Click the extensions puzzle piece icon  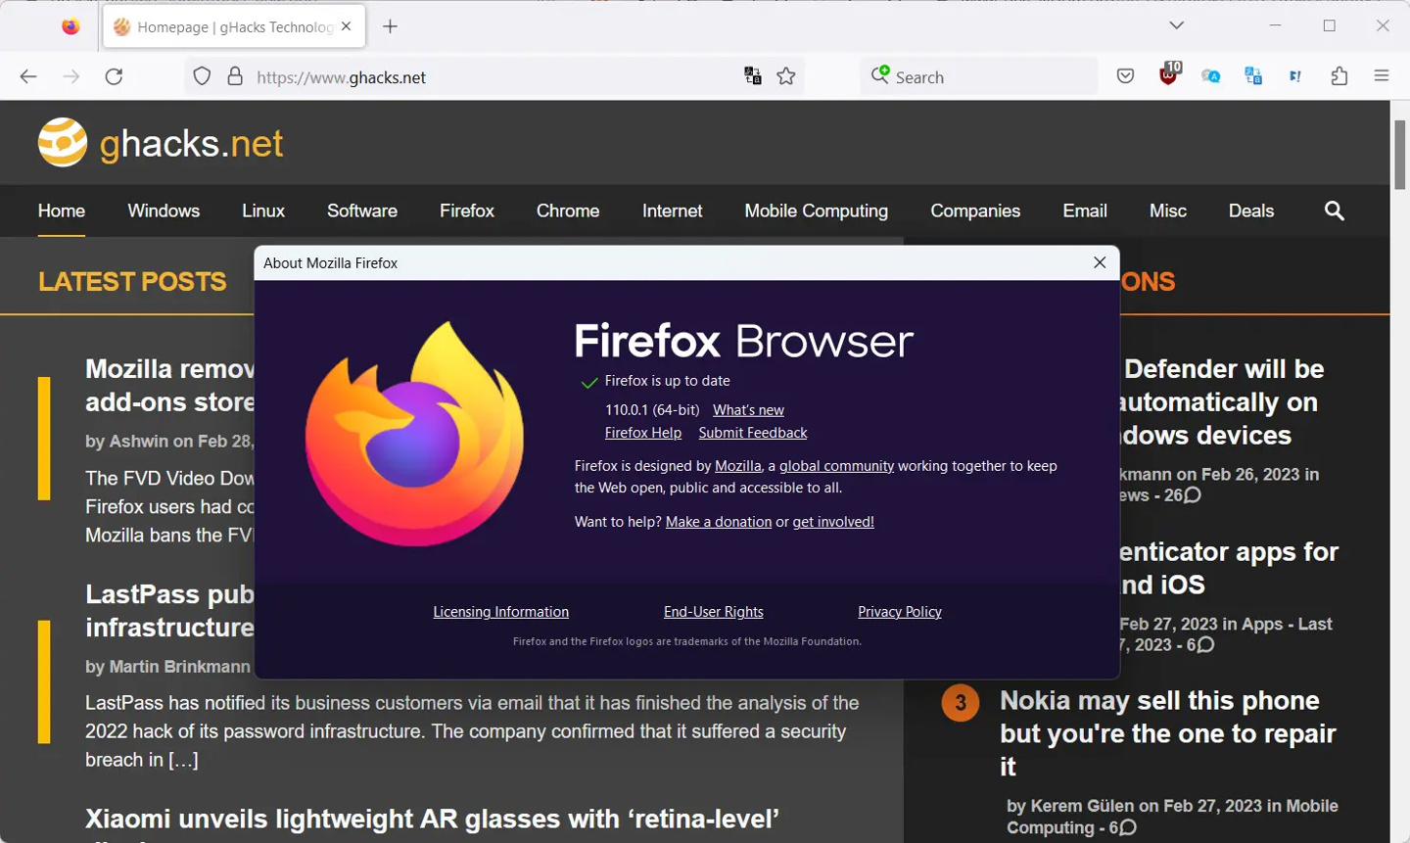click(1339, 75)
